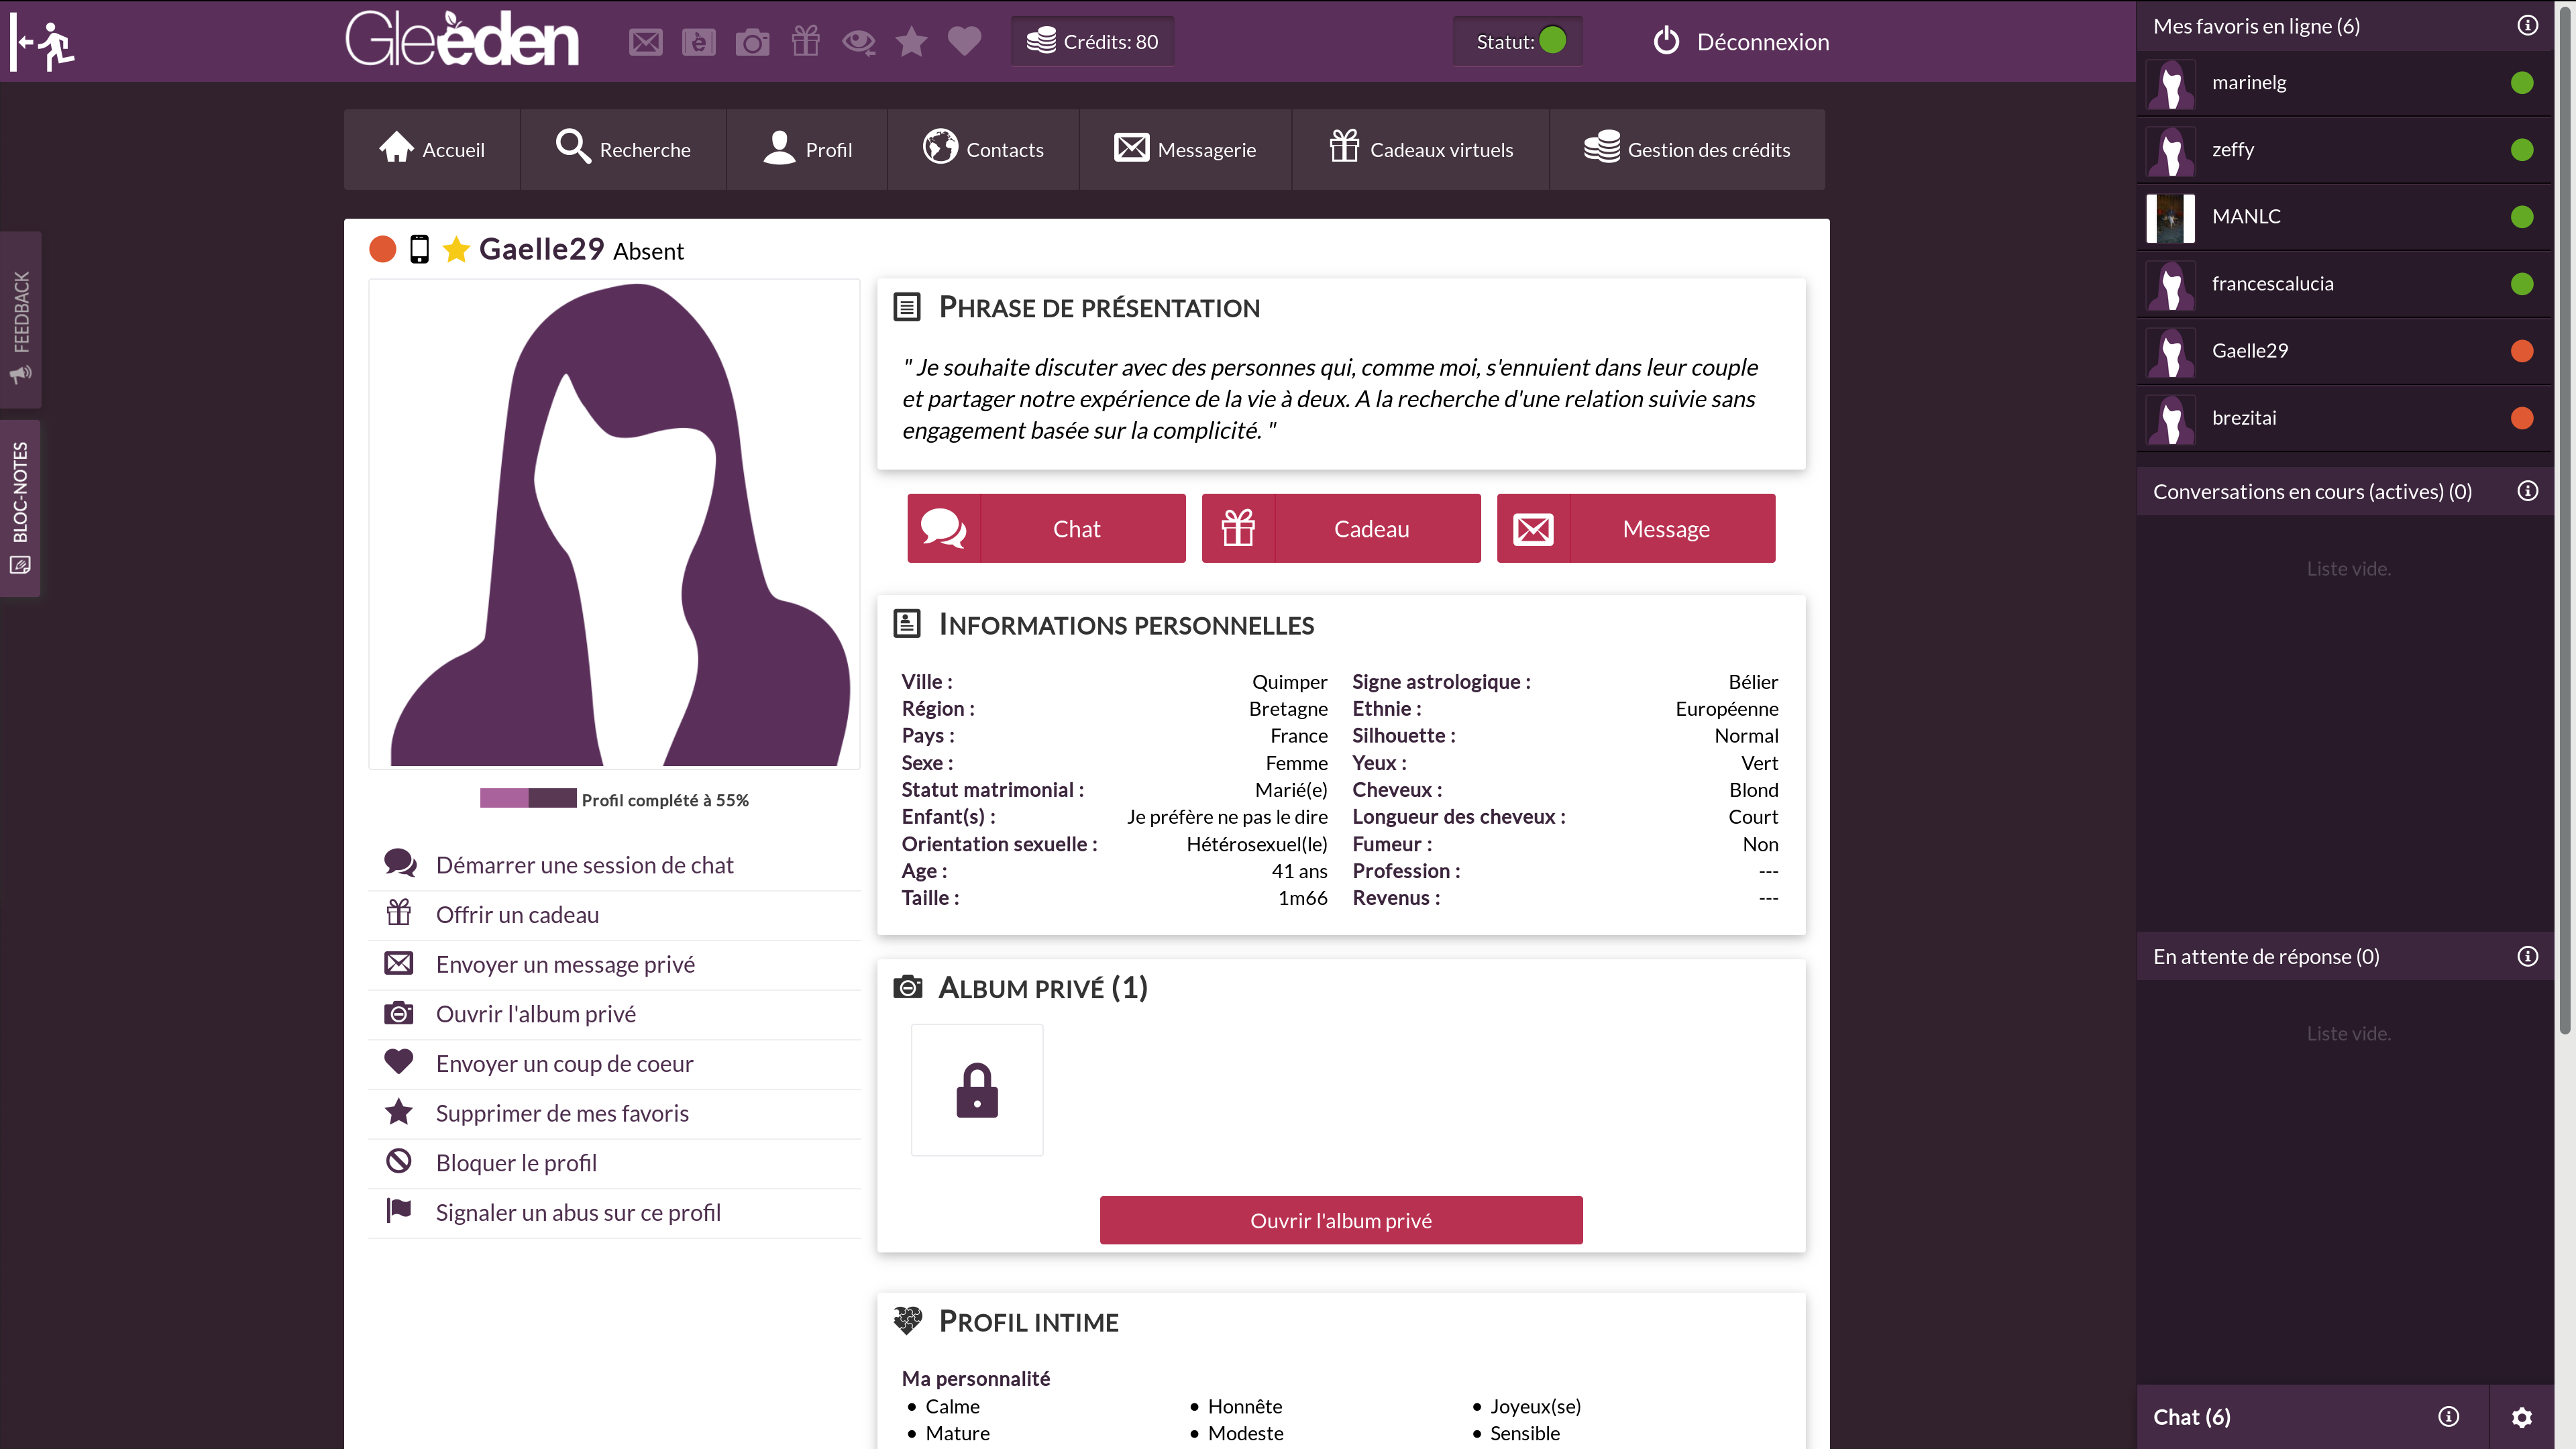Screen dimensions: 2576x1449
Task: Toggle block via Bloquer le profil
Action: [516, 1163]
